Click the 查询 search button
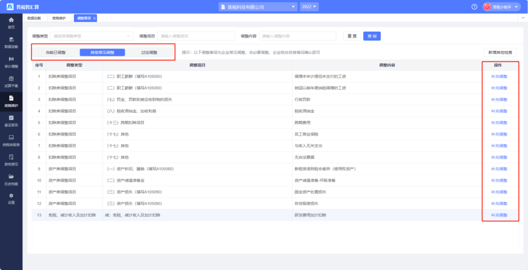The height and width of the screenshot is (270, 528). (x=372, y=36)
